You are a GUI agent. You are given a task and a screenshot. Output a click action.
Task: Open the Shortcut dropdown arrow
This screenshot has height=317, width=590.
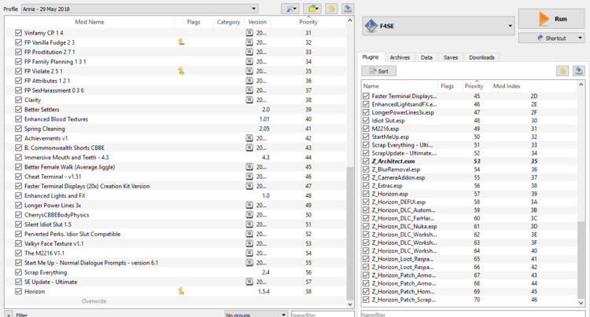580,38
